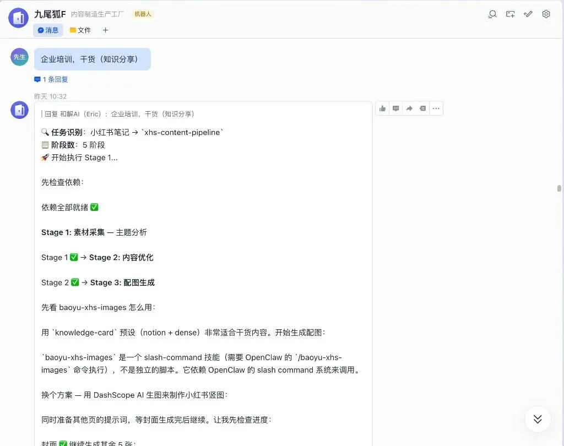Click the double-checkmark tasks icon

tap(528, 14)
